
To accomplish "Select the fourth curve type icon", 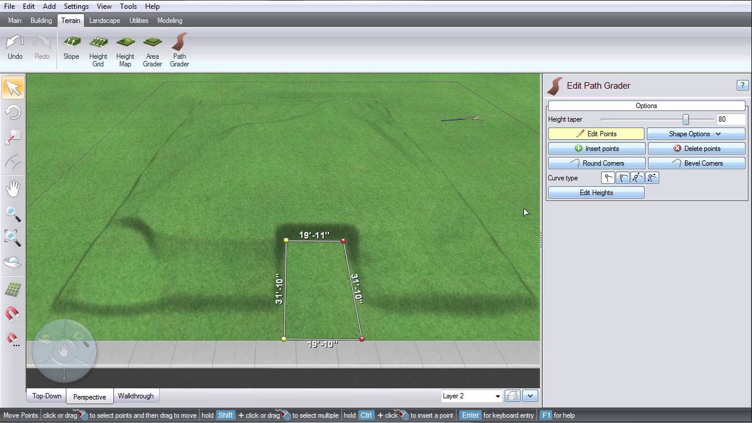I will pyautogui.click(x=652, y=178).
